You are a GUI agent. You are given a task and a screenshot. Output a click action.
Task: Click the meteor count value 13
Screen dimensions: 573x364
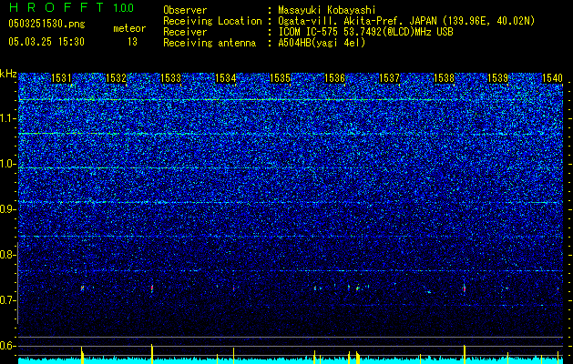132,42
